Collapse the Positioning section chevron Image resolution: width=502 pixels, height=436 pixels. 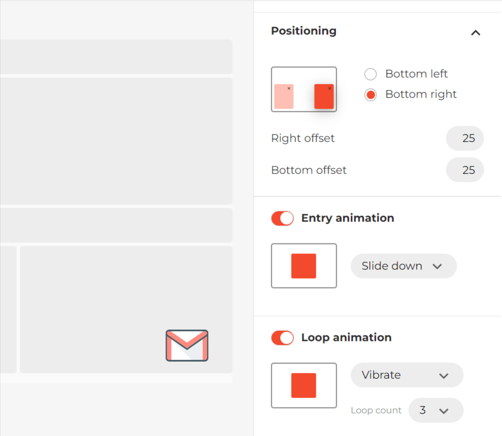pos(476,32)
